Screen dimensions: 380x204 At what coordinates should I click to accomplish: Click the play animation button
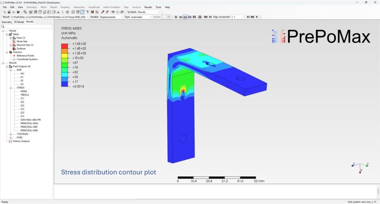(x=257, y=17)
